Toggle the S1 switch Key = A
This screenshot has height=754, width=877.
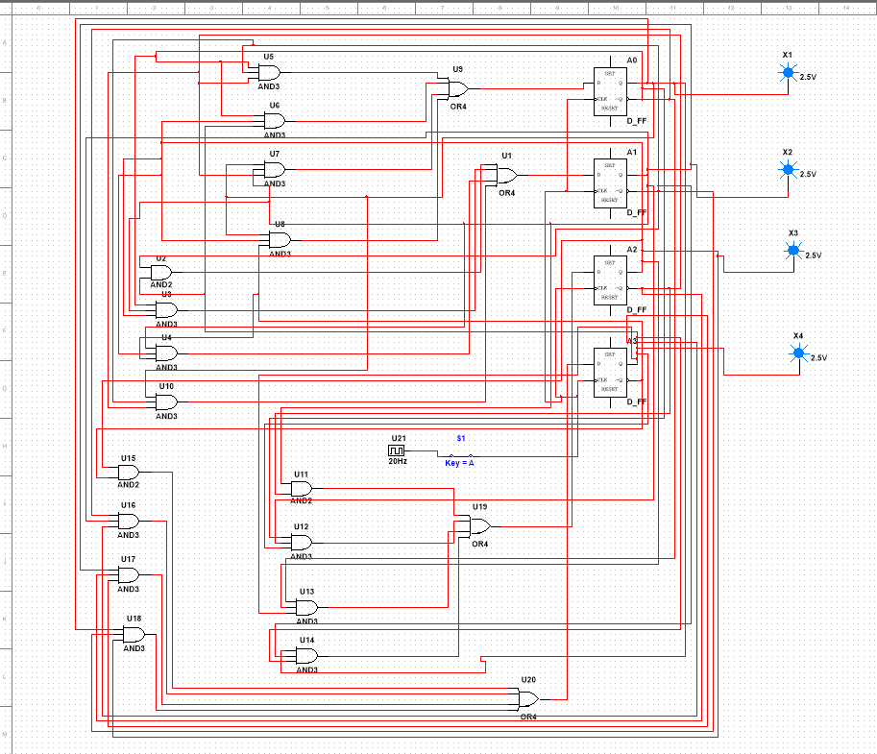[x=461, y=456]
